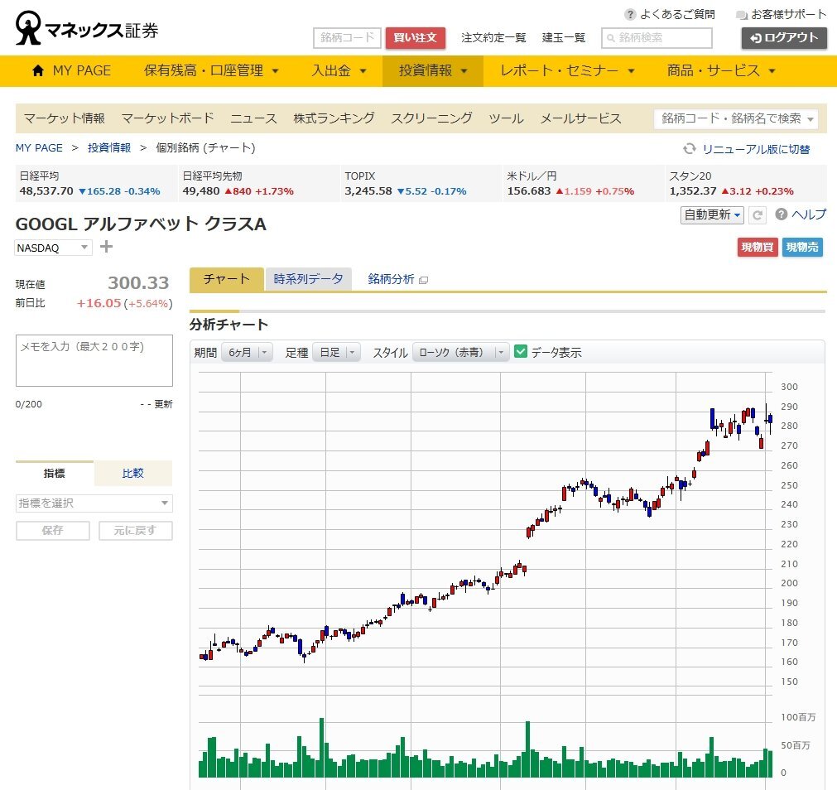Viewport: 837px width, 790px height.
Task: Click リニューアル版に切替 switch icon
Action: 689,149
